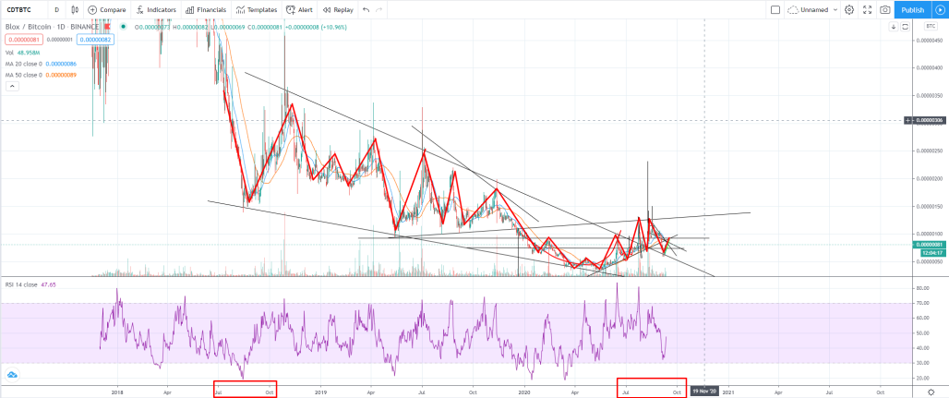This screenshot has width=949, height=398.
Task: Take a chart snapshot with camera icon
Action: [x=885, y=9]
